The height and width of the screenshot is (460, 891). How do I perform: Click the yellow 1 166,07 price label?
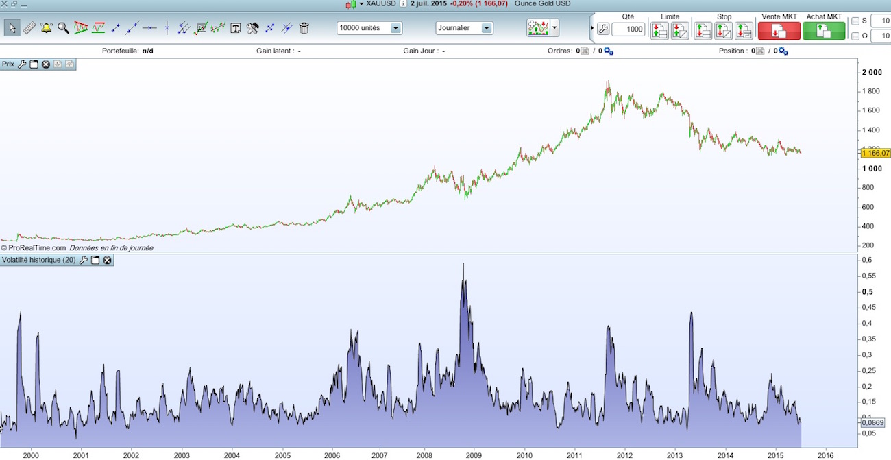point(875,153)
